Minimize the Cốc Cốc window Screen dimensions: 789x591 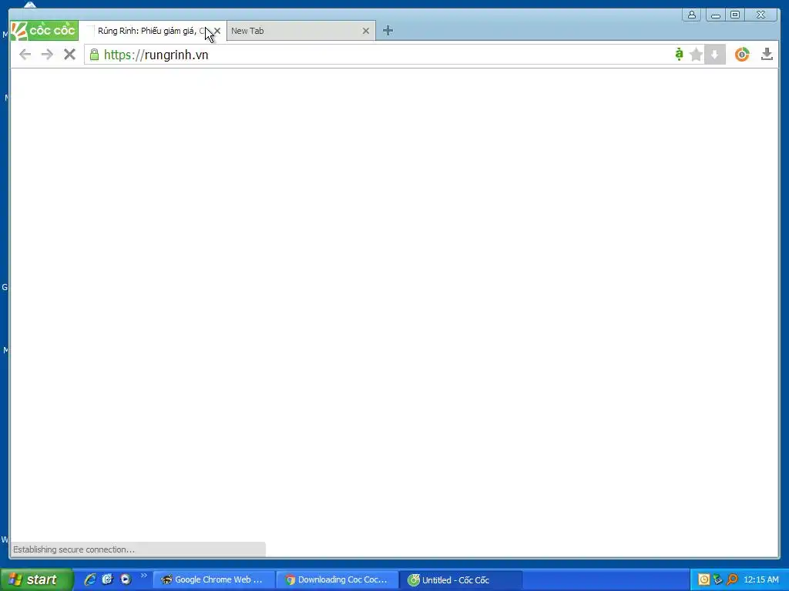716,15
